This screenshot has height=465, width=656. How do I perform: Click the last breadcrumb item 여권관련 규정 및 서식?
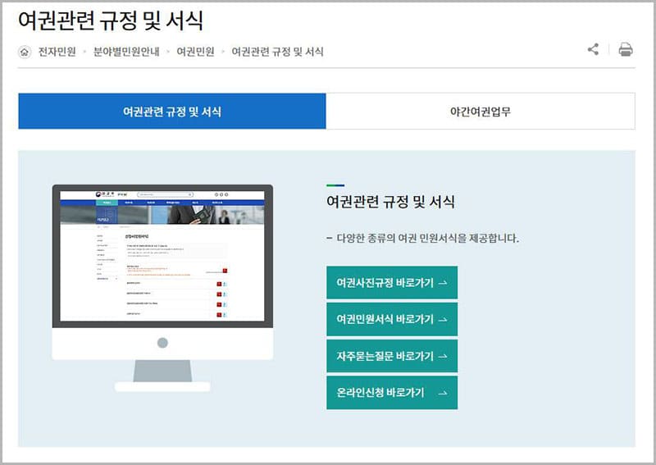coord(277,52)
